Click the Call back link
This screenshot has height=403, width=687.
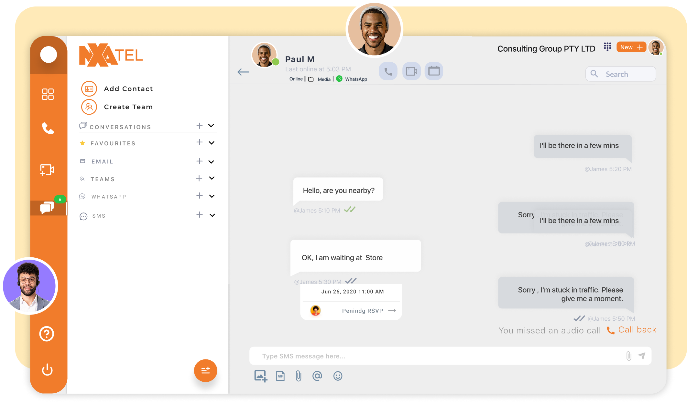(637, 330)
